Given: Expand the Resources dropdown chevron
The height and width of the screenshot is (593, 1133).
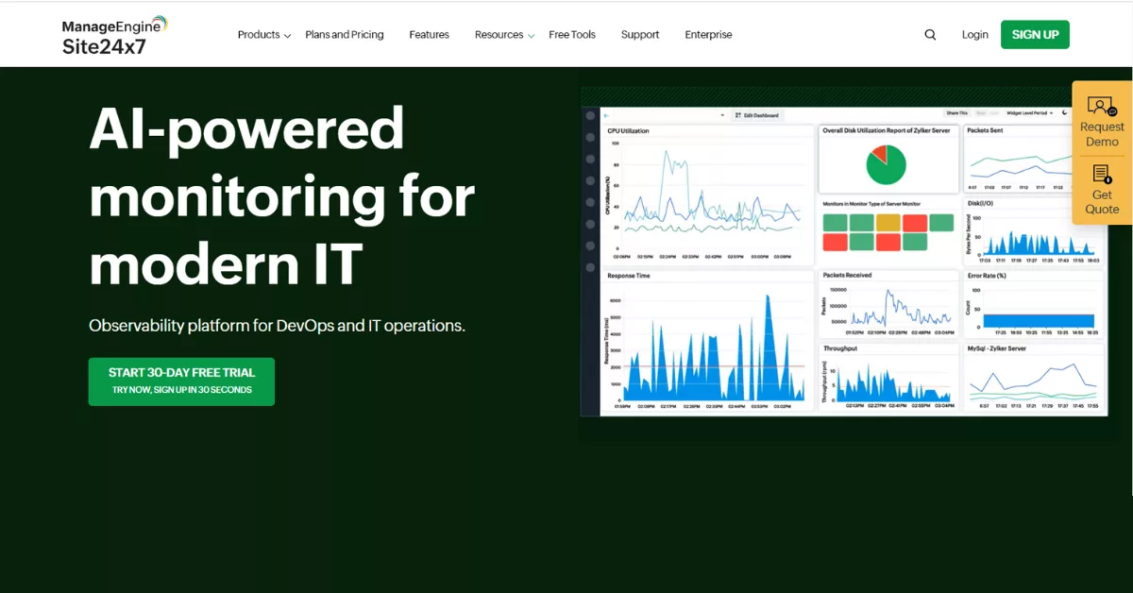Looking at the screenshot, I should pyautogui.click(x=531, y=36).
